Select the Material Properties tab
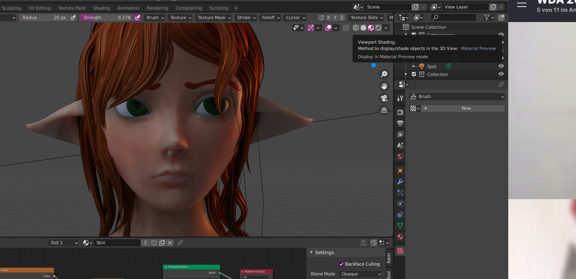 [x=400, y=237]
